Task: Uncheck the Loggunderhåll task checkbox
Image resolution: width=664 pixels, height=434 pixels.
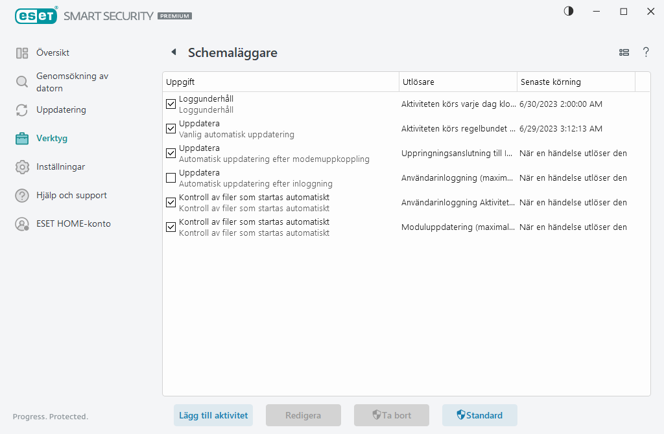Action: [171, 104]
